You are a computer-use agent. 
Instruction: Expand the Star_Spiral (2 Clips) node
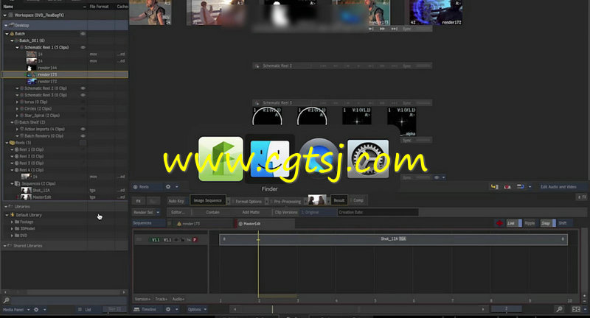[17, 116]
